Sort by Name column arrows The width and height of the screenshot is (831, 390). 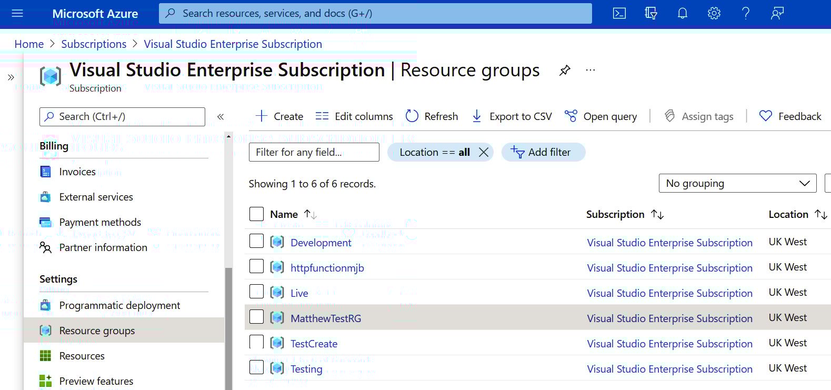(x=311, y=214)
